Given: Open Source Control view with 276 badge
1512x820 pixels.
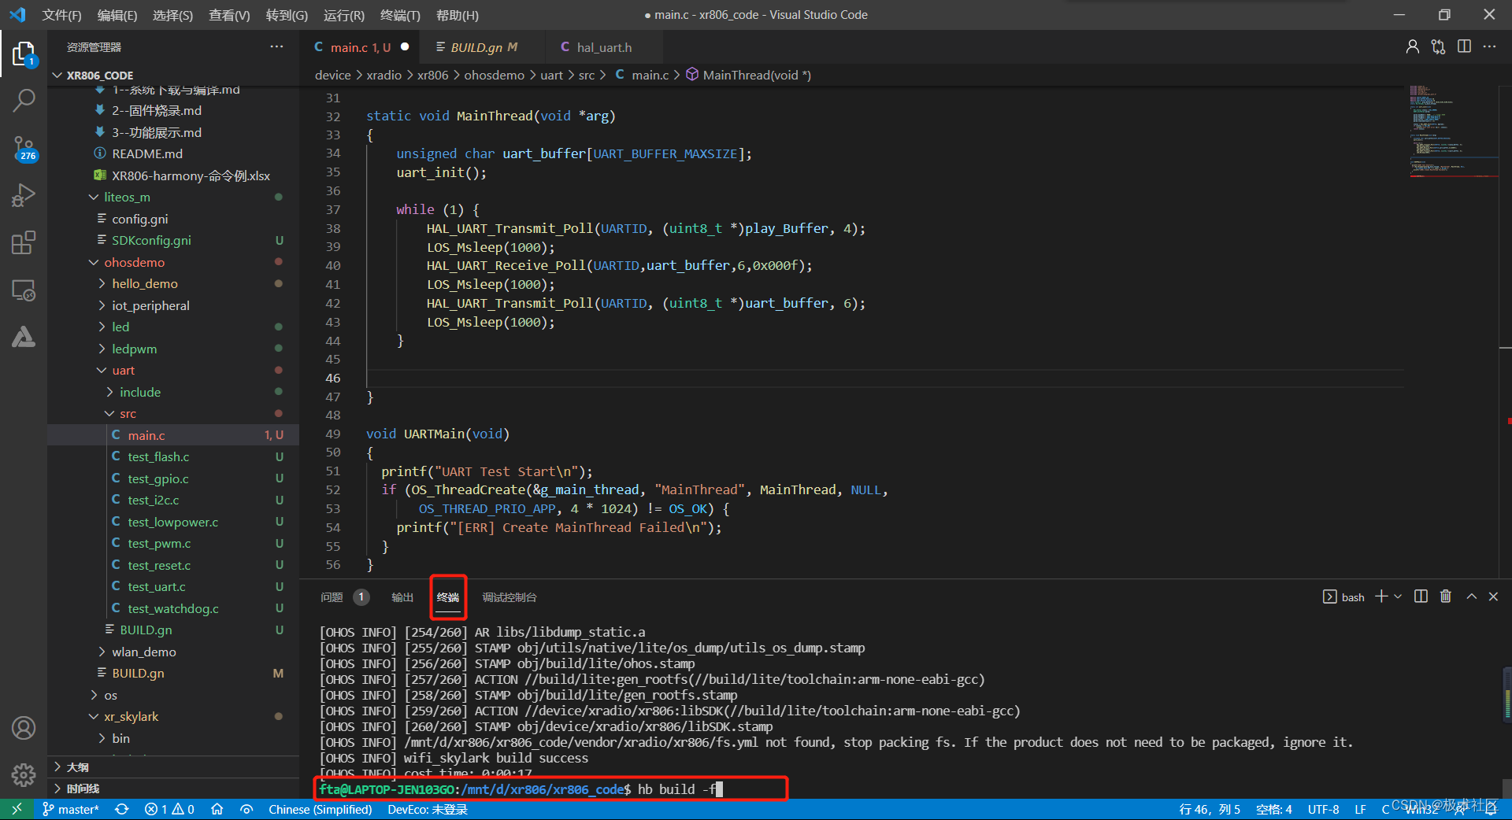Looking at the screenshot, I should tap(24, 147).
